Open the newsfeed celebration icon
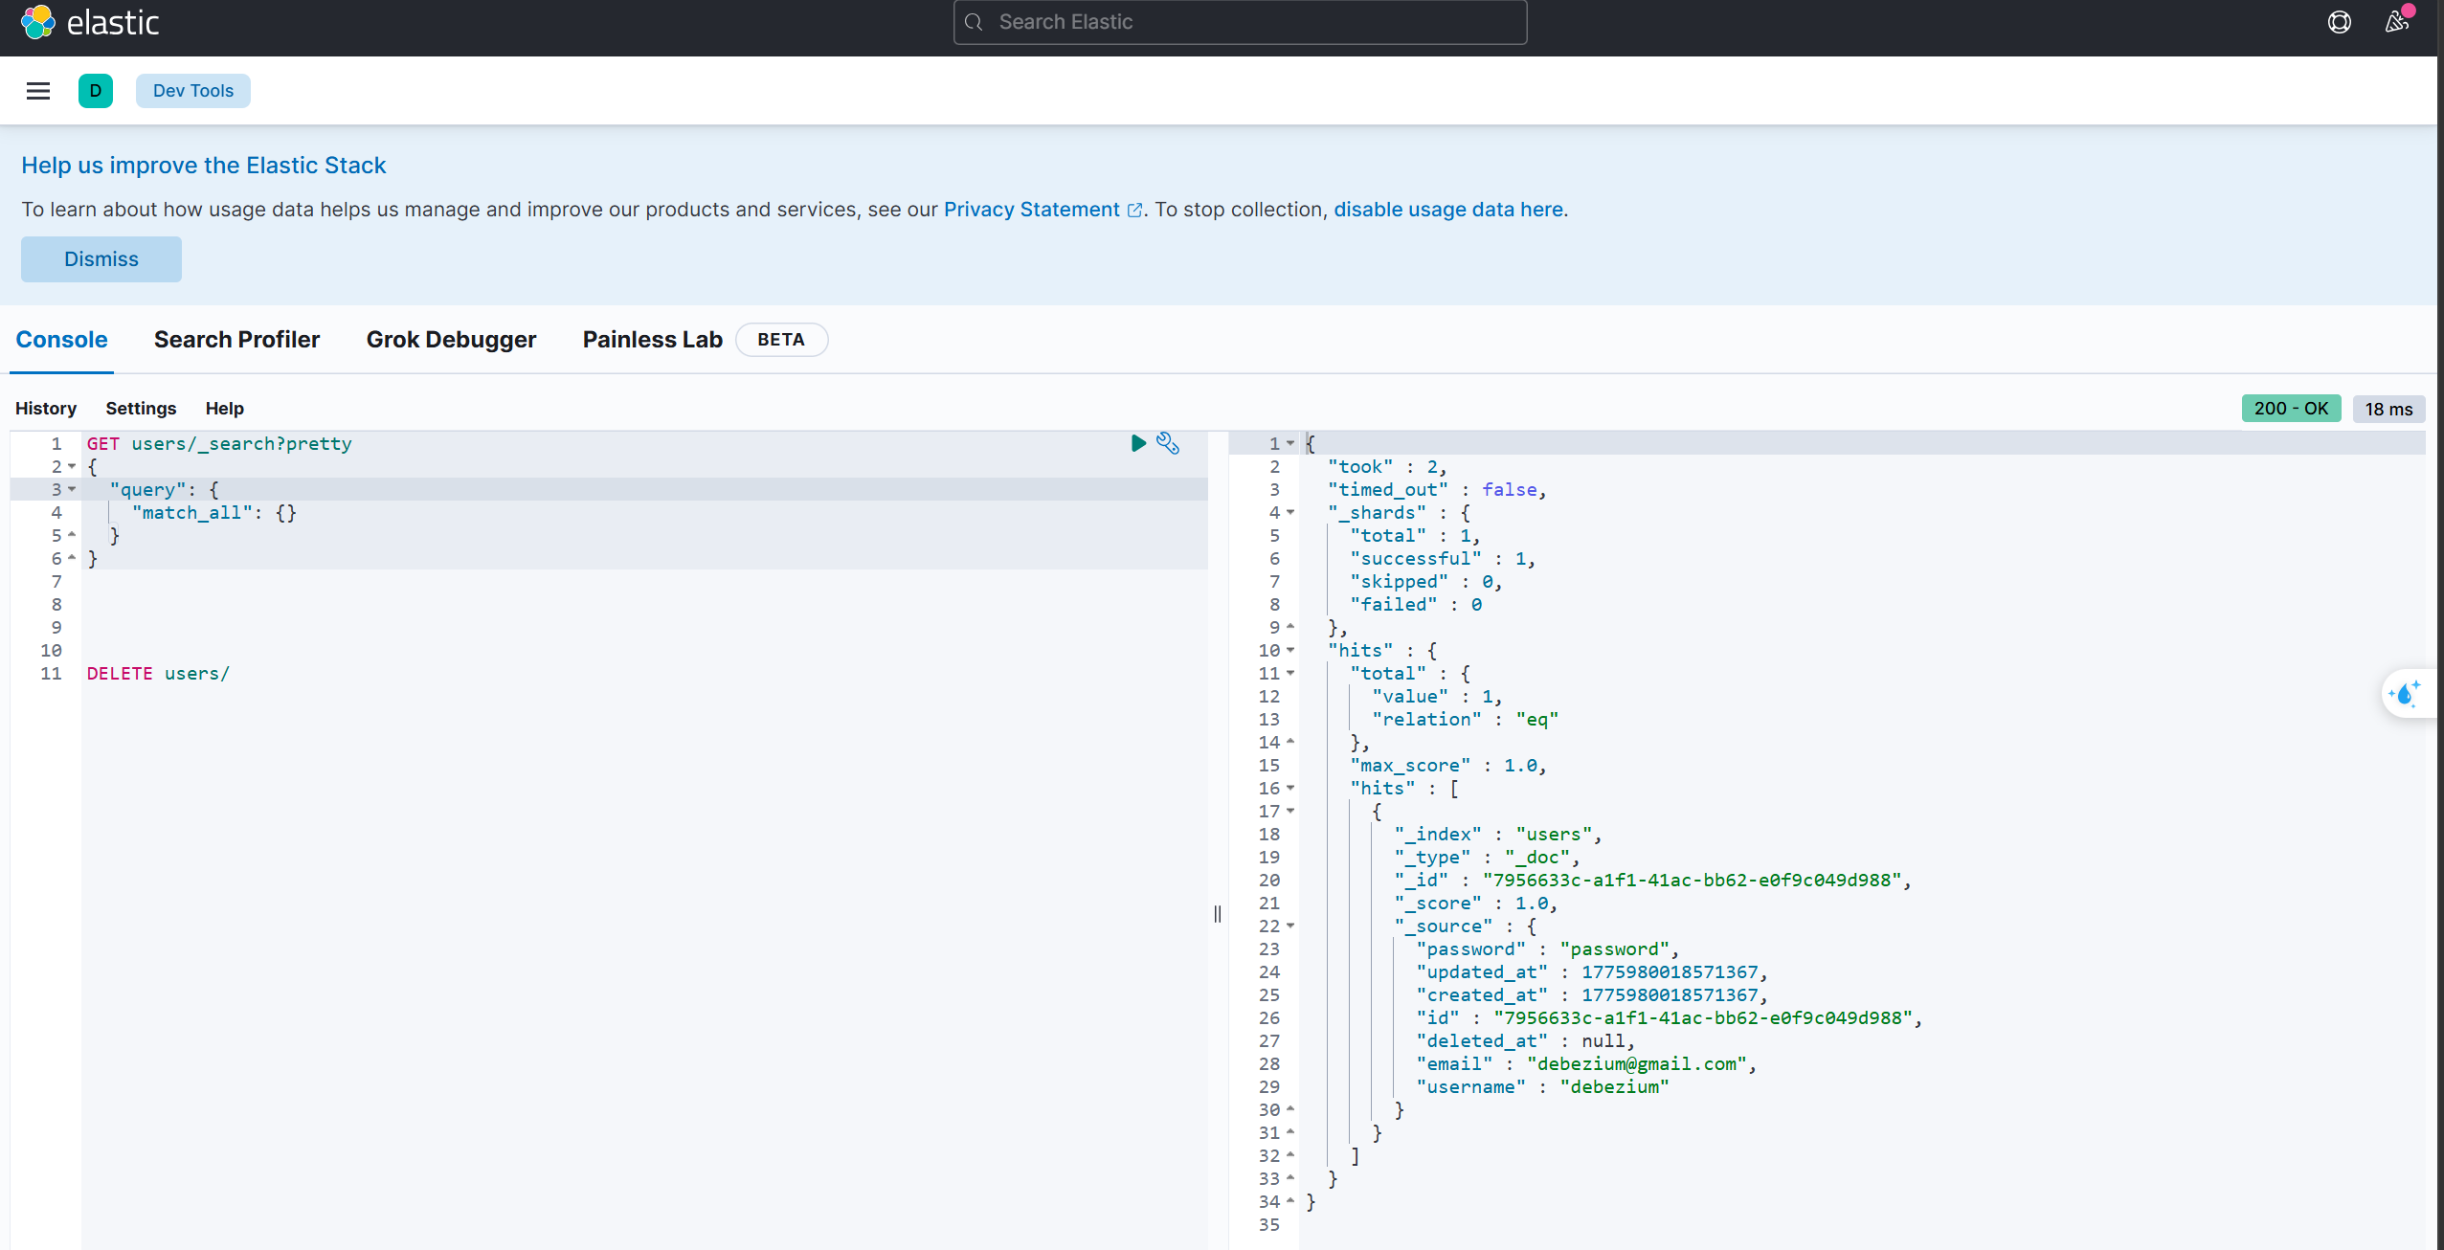This screenshot has width=2444, height=1250. pyautogui.click(x=2397, y=21)
